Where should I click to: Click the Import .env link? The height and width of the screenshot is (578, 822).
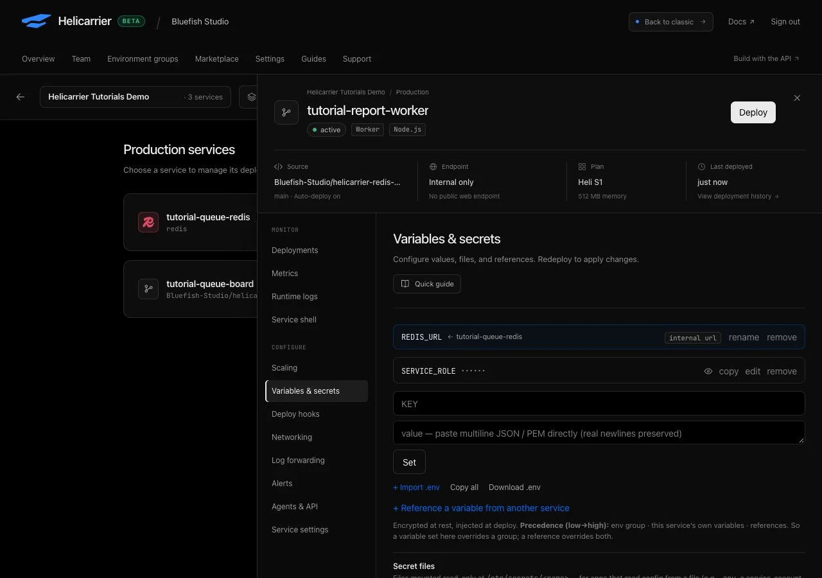(x=416, y=487)
